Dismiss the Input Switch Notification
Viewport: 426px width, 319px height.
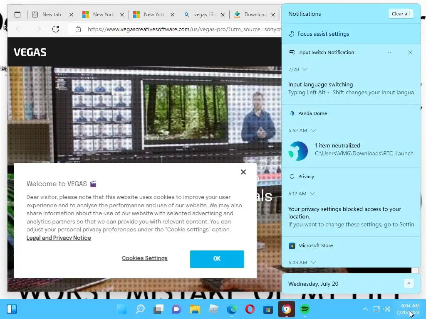point(410,52)
